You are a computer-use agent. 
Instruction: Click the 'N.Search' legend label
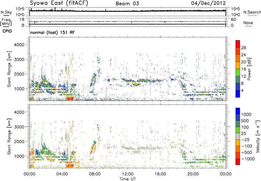(x=252, y=12)
